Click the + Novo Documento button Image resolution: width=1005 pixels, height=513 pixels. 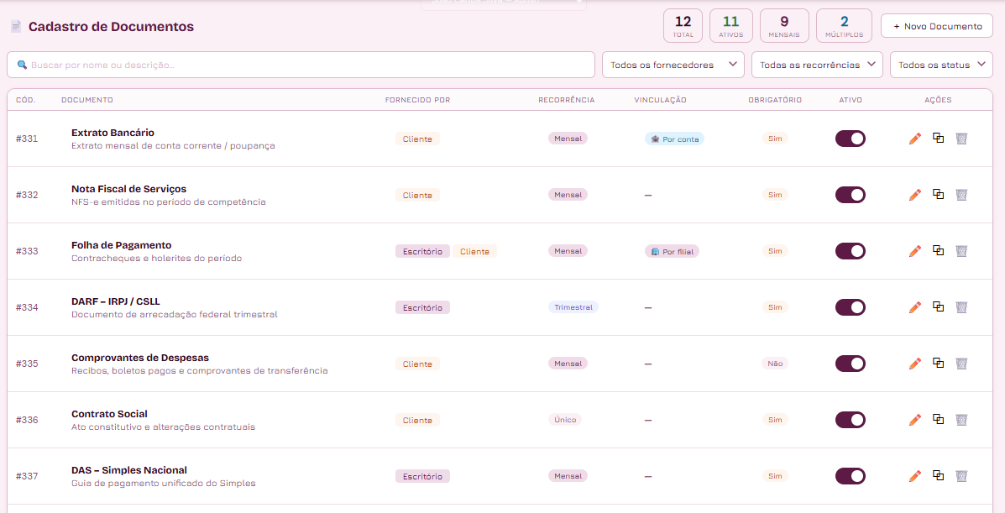(x=937, y=26)
